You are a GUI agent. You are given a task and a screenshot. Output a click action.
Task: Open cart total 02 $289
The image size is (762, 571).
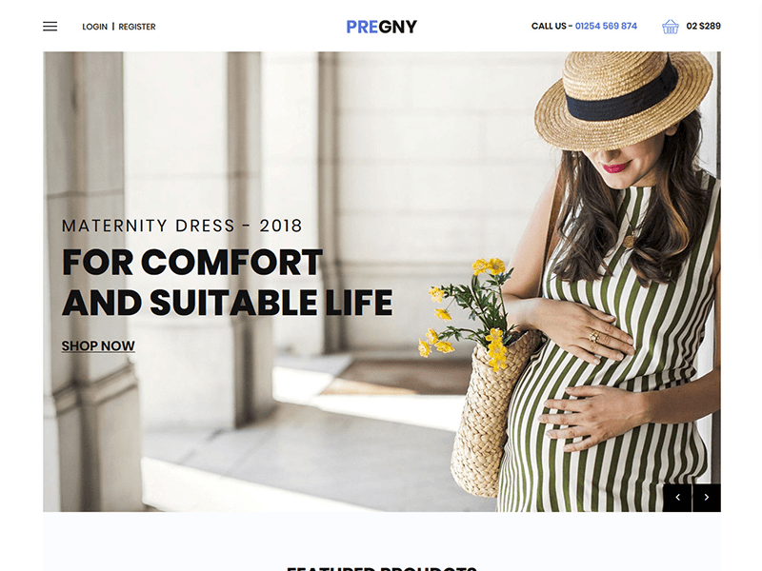point(703,27)
